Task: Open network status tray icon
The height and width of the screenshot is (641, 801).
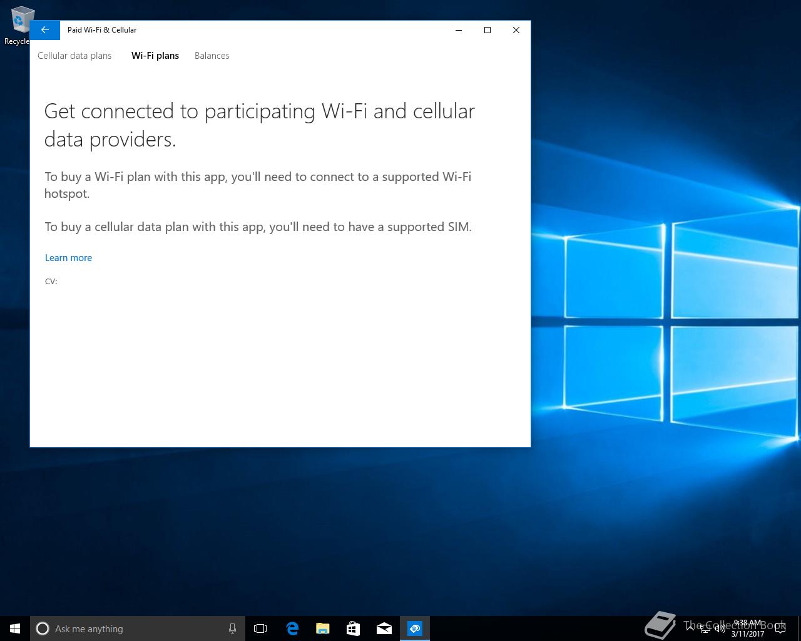Action: tap(705, 628)
